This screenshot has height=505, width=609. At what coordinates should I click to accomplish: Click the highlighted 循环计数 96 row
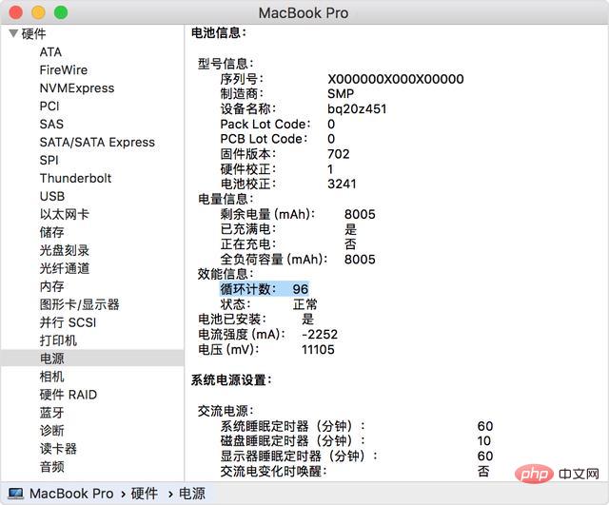[x=265, y=289]
